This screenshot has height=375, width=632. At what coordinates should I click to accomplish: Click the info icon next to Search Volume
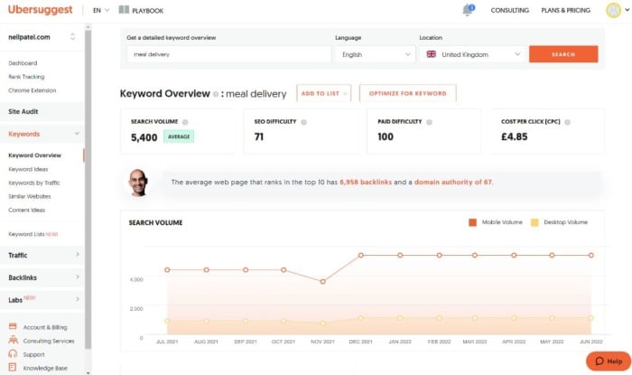tap(185, 122)
